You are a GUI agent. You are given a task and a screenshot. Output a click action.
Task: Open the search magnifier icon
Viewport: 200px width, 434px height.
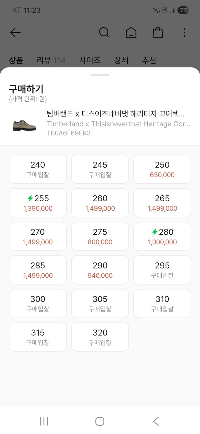[x=104, y=32]
